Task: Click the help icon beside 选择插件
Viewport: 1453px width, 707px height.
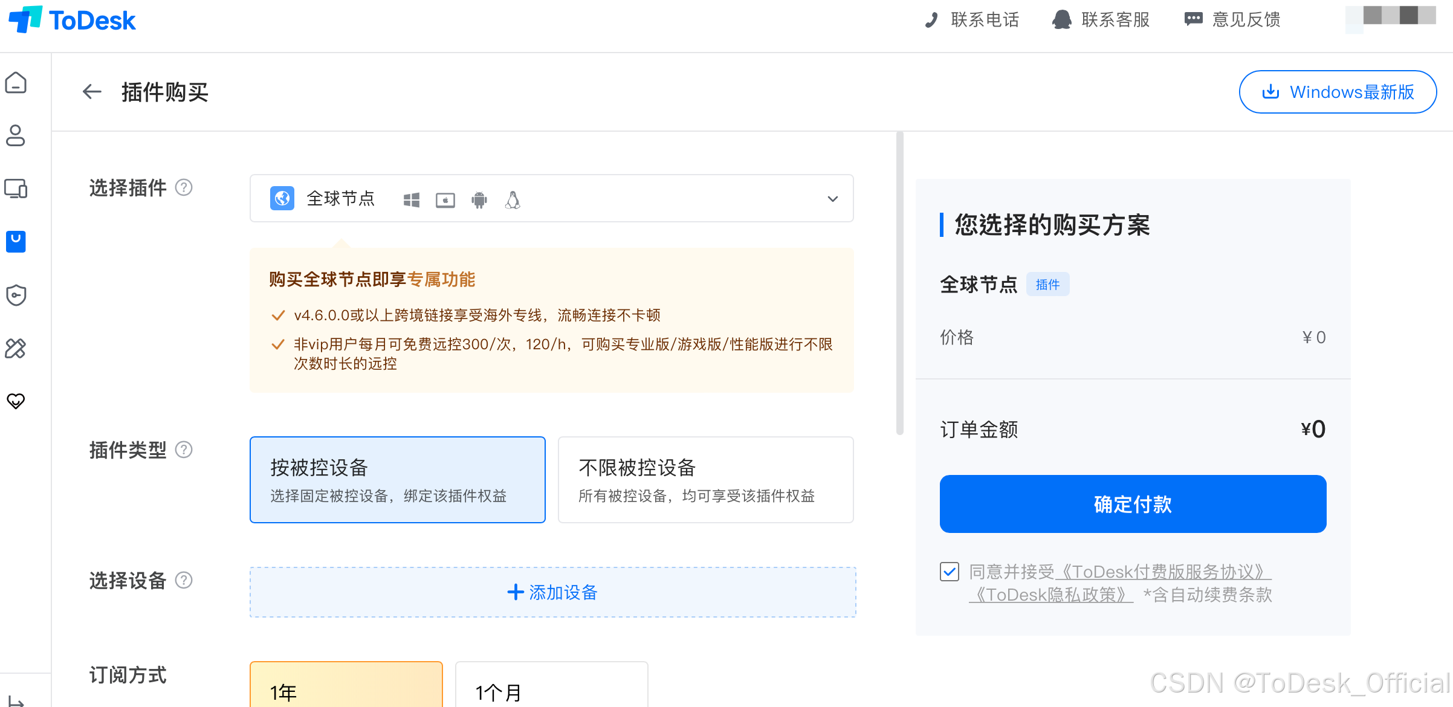Action: point(184,187)
